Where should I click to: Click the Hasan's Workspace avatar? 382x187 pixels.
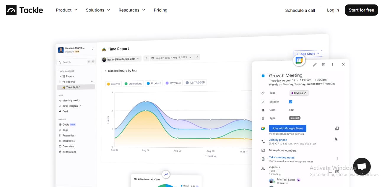61,50
